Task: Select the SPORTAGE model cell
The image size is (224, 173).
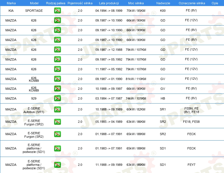Action: coord(34,11)
